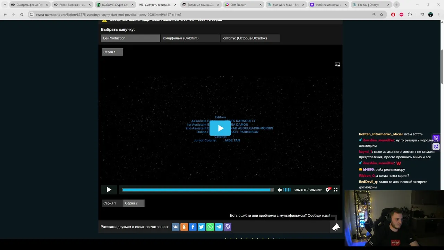The height and width of the screenshot is (250, 444).
Task: Select Сезон 1
Action: pos(112,52)
